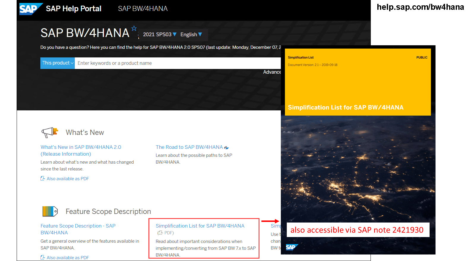Click 'Learn about the possible paths' description text
Image resolution: width=475 pixels, height=261 pixels.
coord(194,159)
